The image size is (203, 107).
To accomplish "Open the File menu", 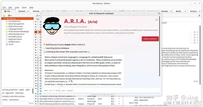I will (x=4, y=8).
